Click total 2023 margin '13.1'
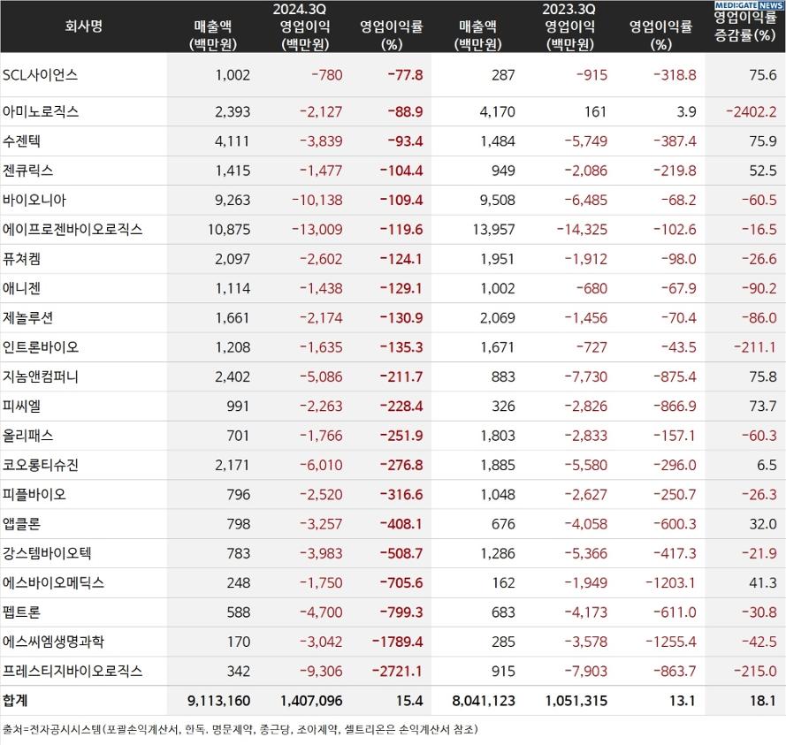 click(683, 701)
